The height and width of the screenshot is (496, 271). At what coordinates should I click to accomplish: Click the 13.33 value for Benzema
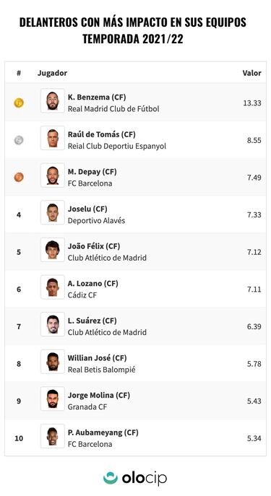point(252,103)
